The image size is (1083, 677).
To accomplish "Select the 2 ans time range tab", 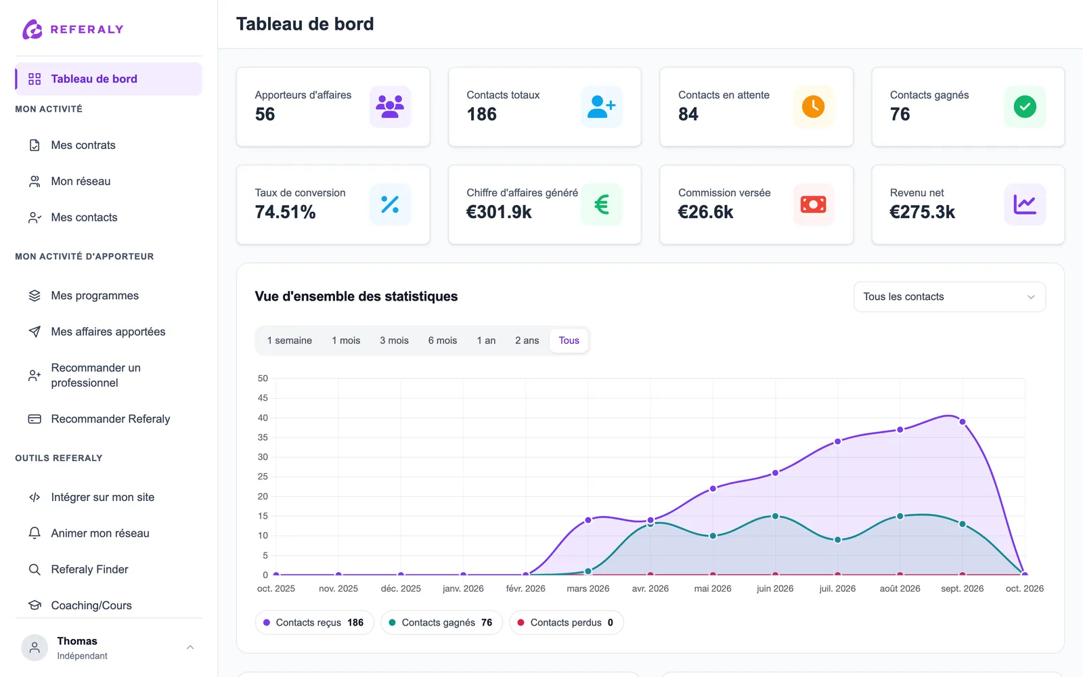I will [x=527, y=341].
